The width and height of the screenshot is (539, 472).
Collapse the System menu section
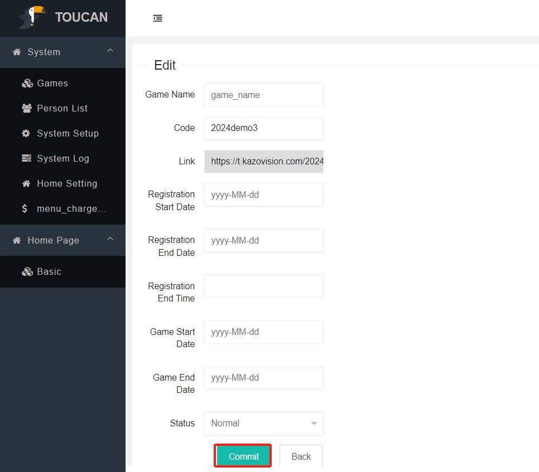tap(110, 51)
